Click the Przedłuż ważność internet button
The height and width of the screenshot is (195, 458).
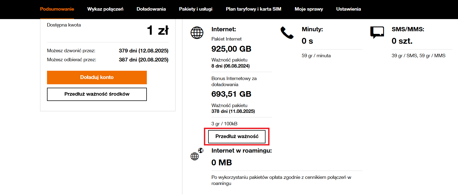[237, 136]
